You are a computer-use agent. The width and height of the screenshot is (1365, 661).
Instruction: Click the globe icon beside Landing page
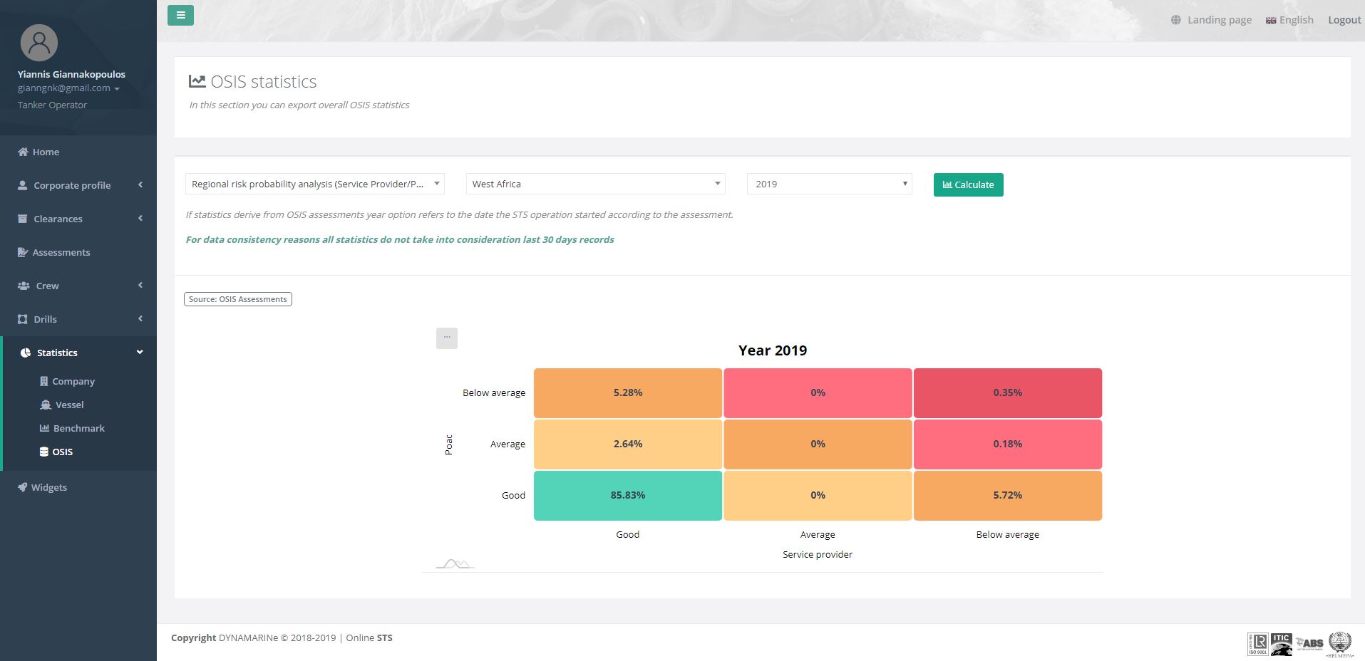click(1175, 20)
